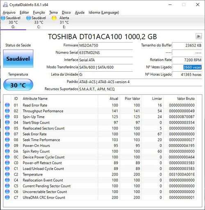Click the CrystalDiskInfo app icon in title bar

pos(5,5)
